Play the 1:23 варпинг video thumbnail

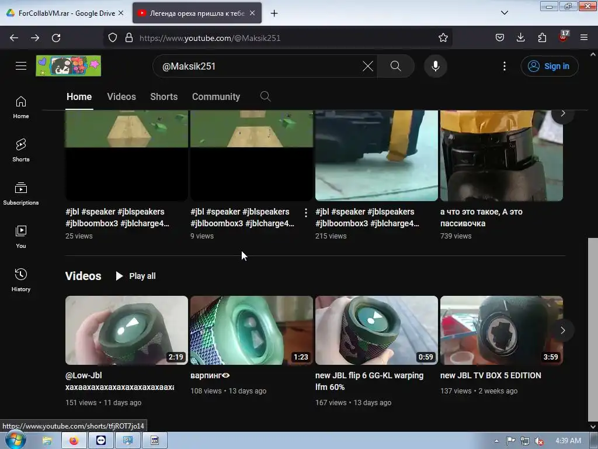point(252,330)
